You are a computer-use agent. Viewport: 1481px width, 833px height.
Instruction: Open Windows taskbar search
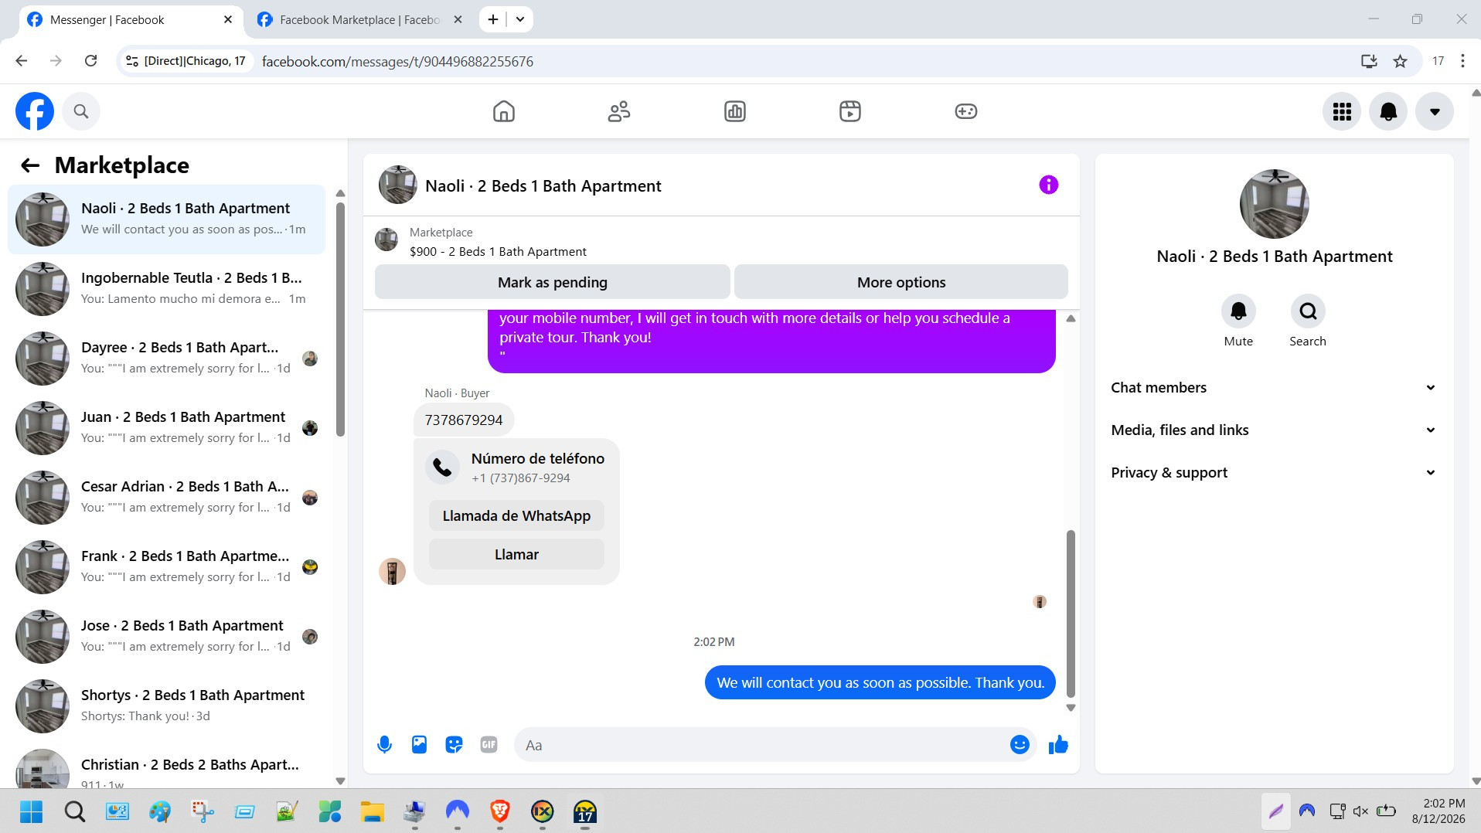75,811
